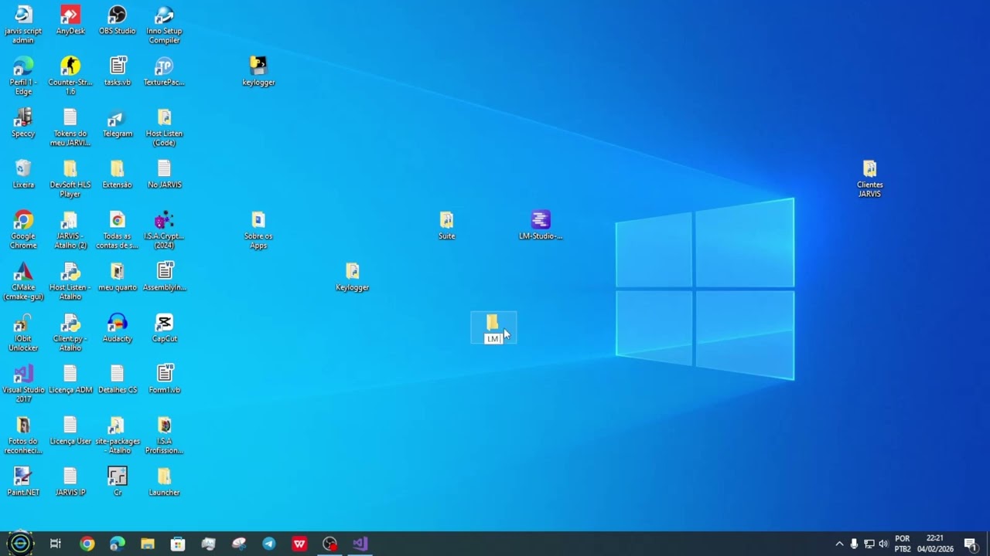Open the microphone tray icon
Image resolution: width=990 pixels, height=556 pixels.
click(854, 544)
